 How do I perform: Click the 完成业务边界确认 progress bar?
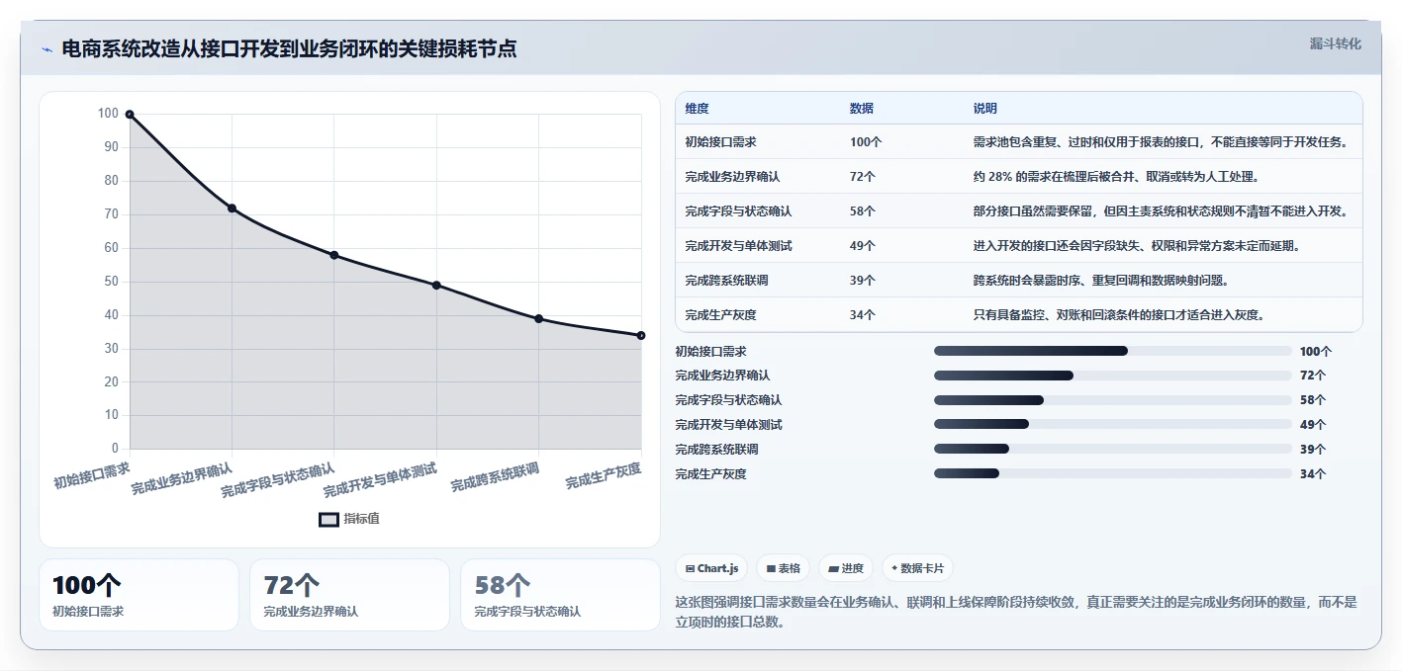(1113, 376)
